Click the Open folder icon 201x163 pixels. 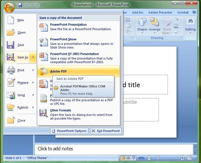tap(11, 32)
